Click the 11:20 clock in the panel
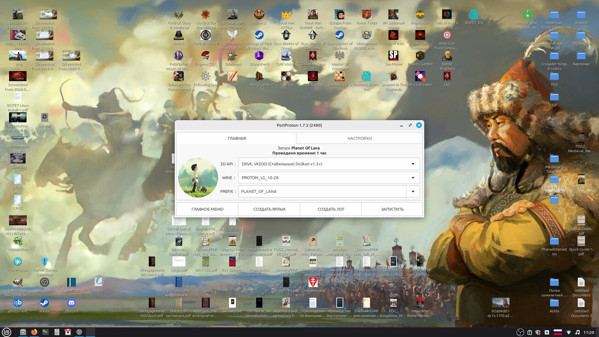599x337 pixels. [589, 332]
